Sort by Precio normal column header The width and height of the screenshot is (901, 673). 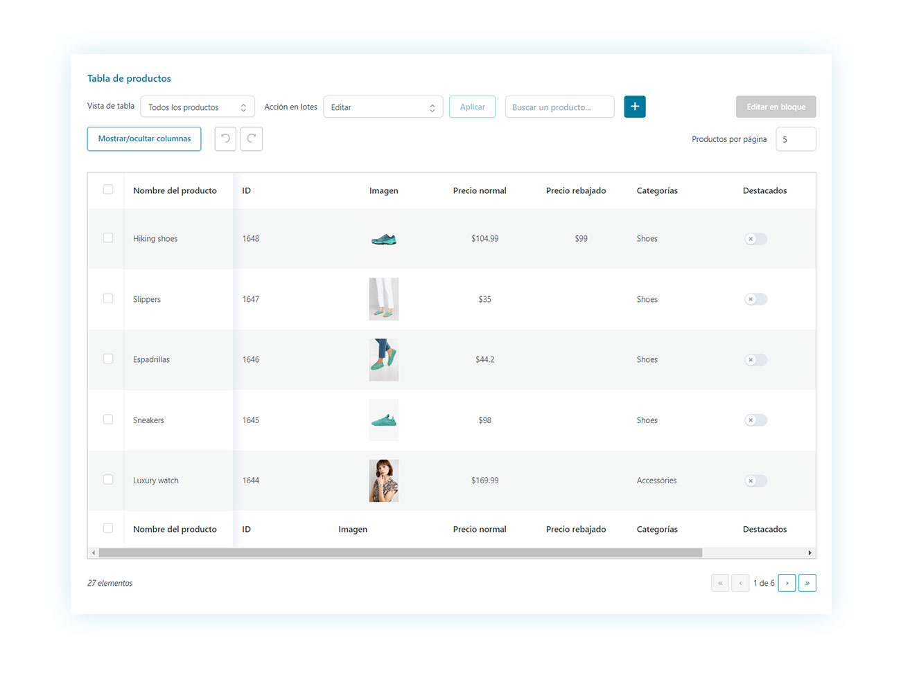pos(480,190)
